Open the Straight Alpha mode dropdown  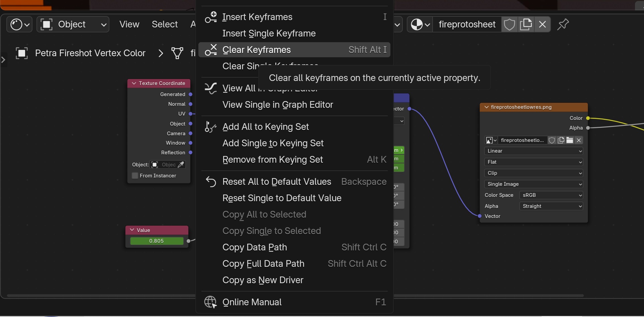551,206
